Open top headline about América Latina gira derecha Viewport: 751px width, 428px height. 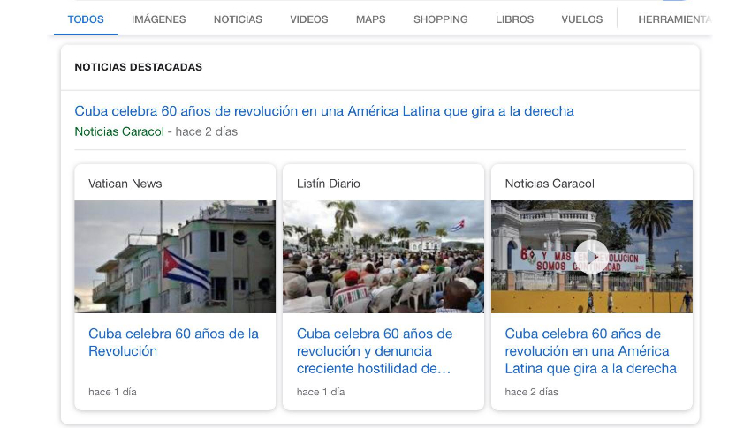pyautogui.click(x=324, y=111)
